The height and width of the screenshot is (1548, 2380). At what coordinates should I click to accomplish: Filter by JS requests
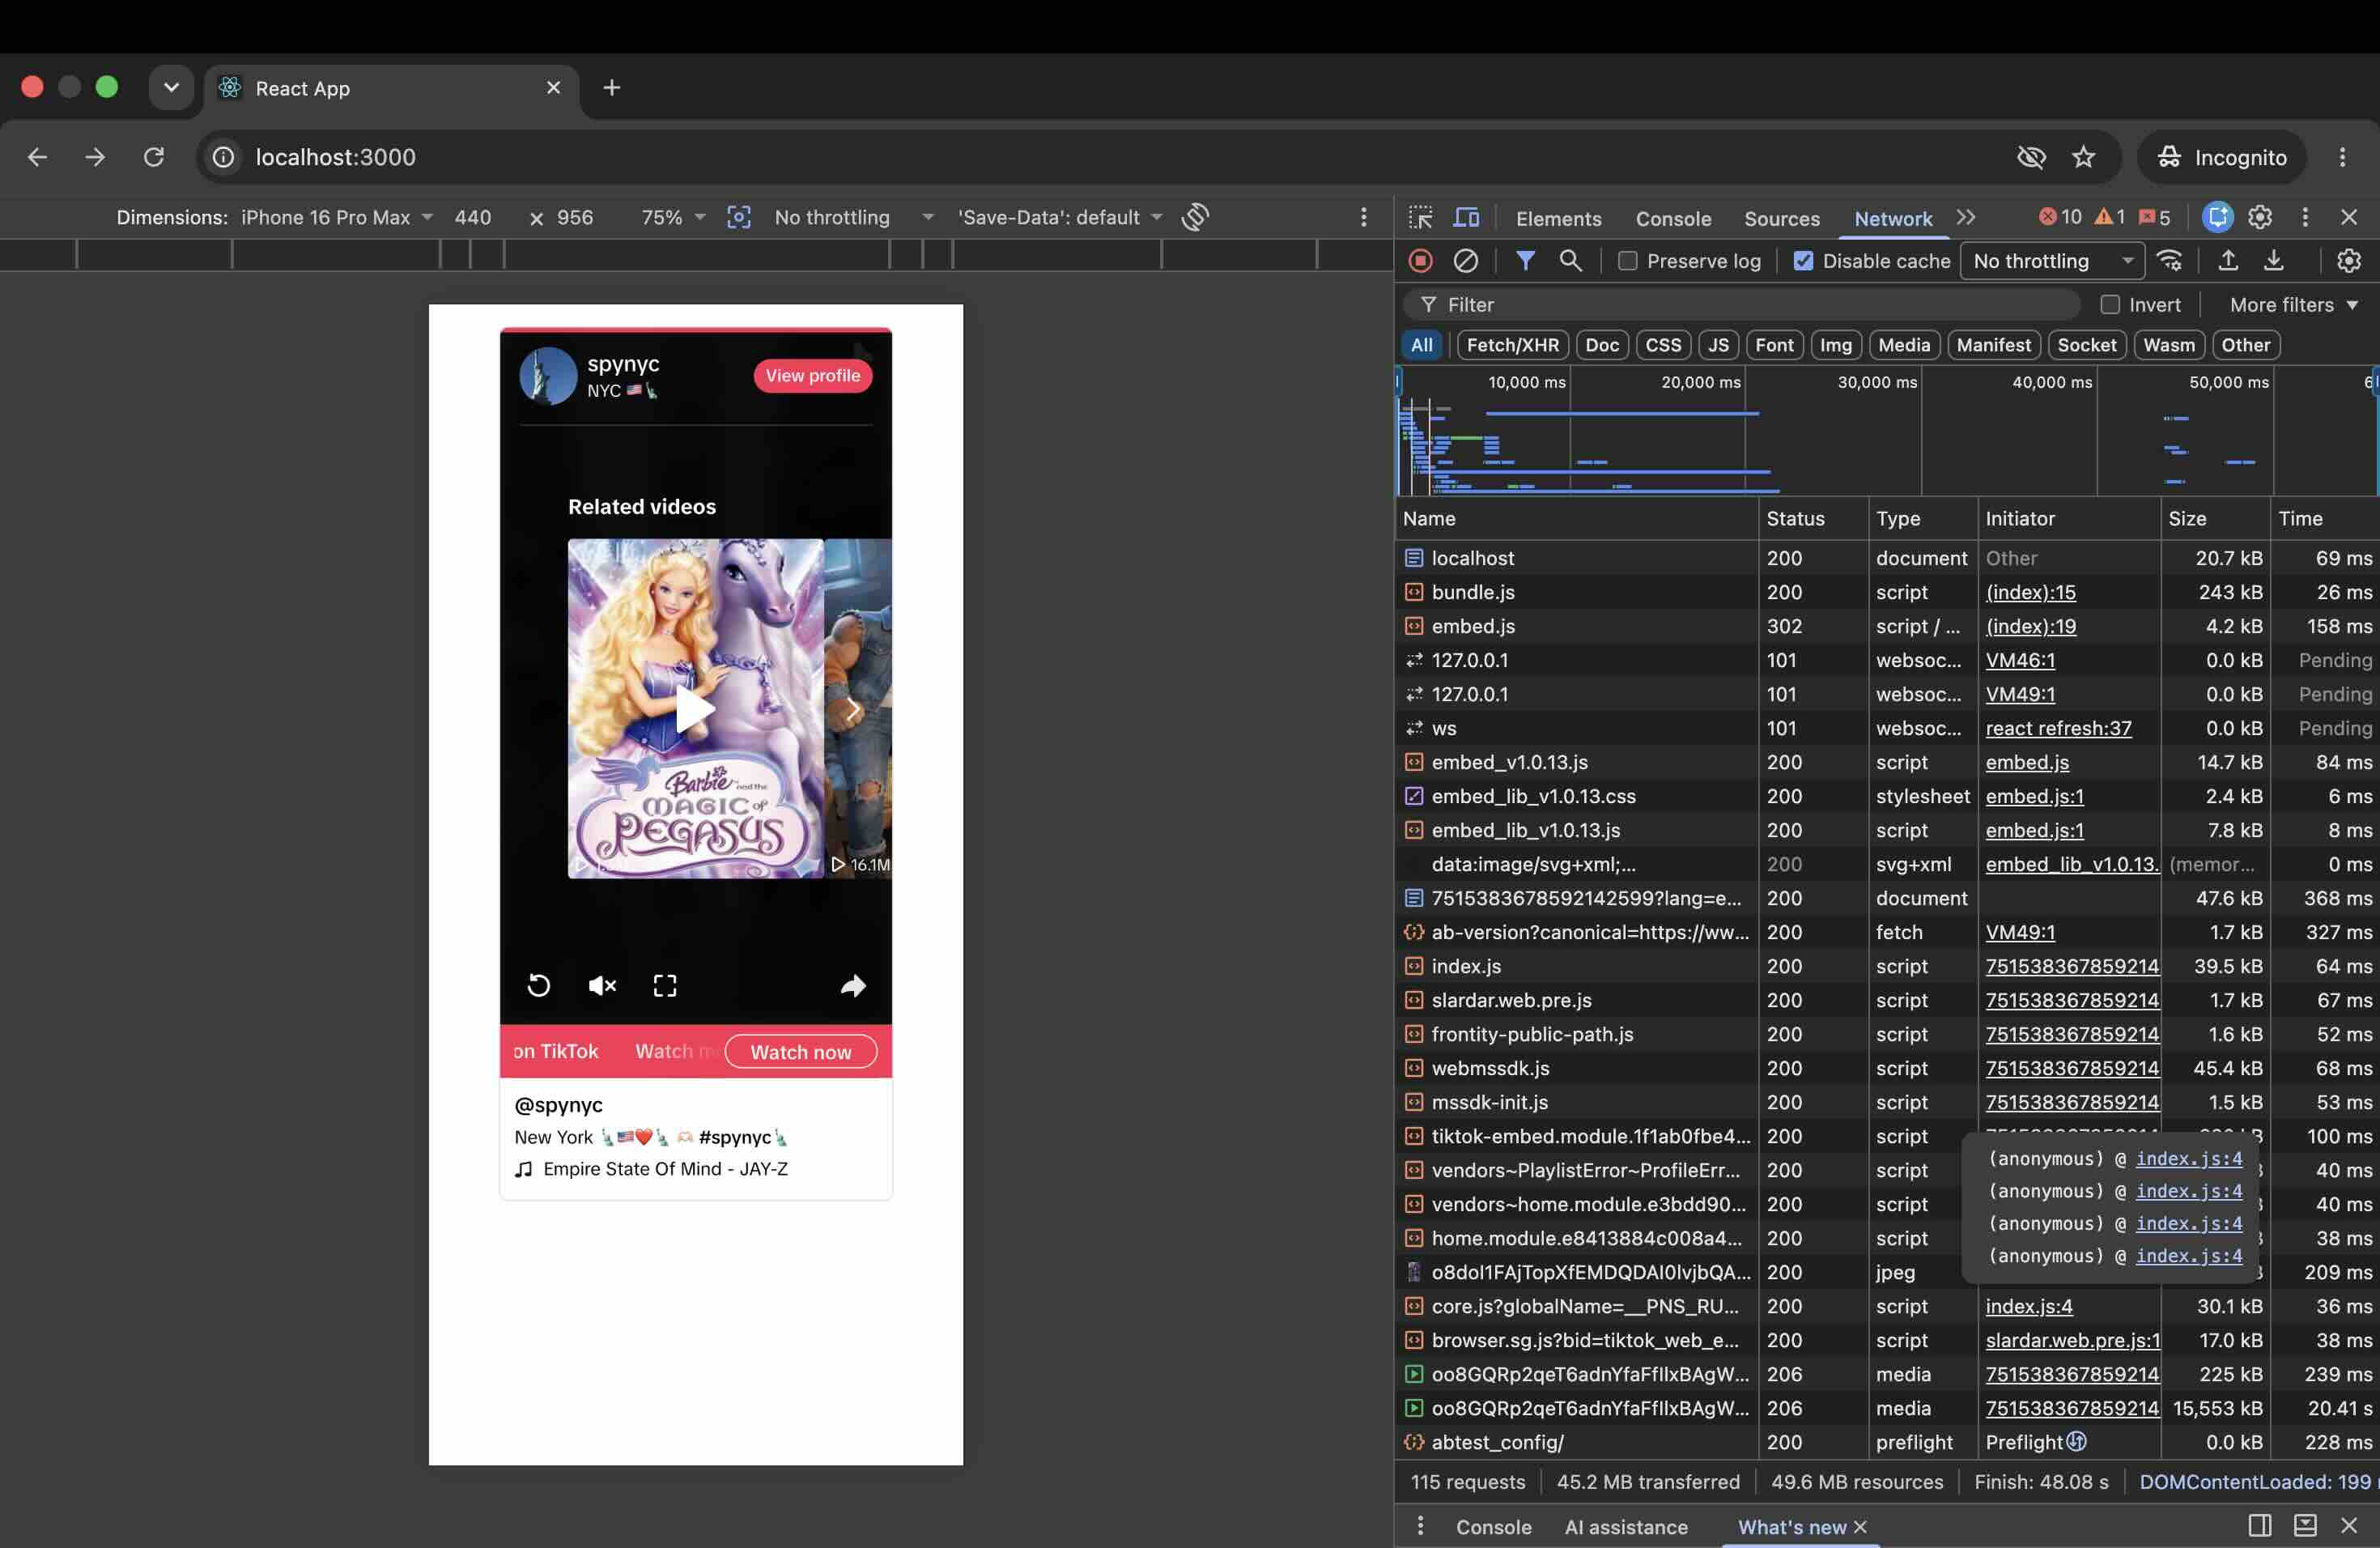(x=1718, y=345)
